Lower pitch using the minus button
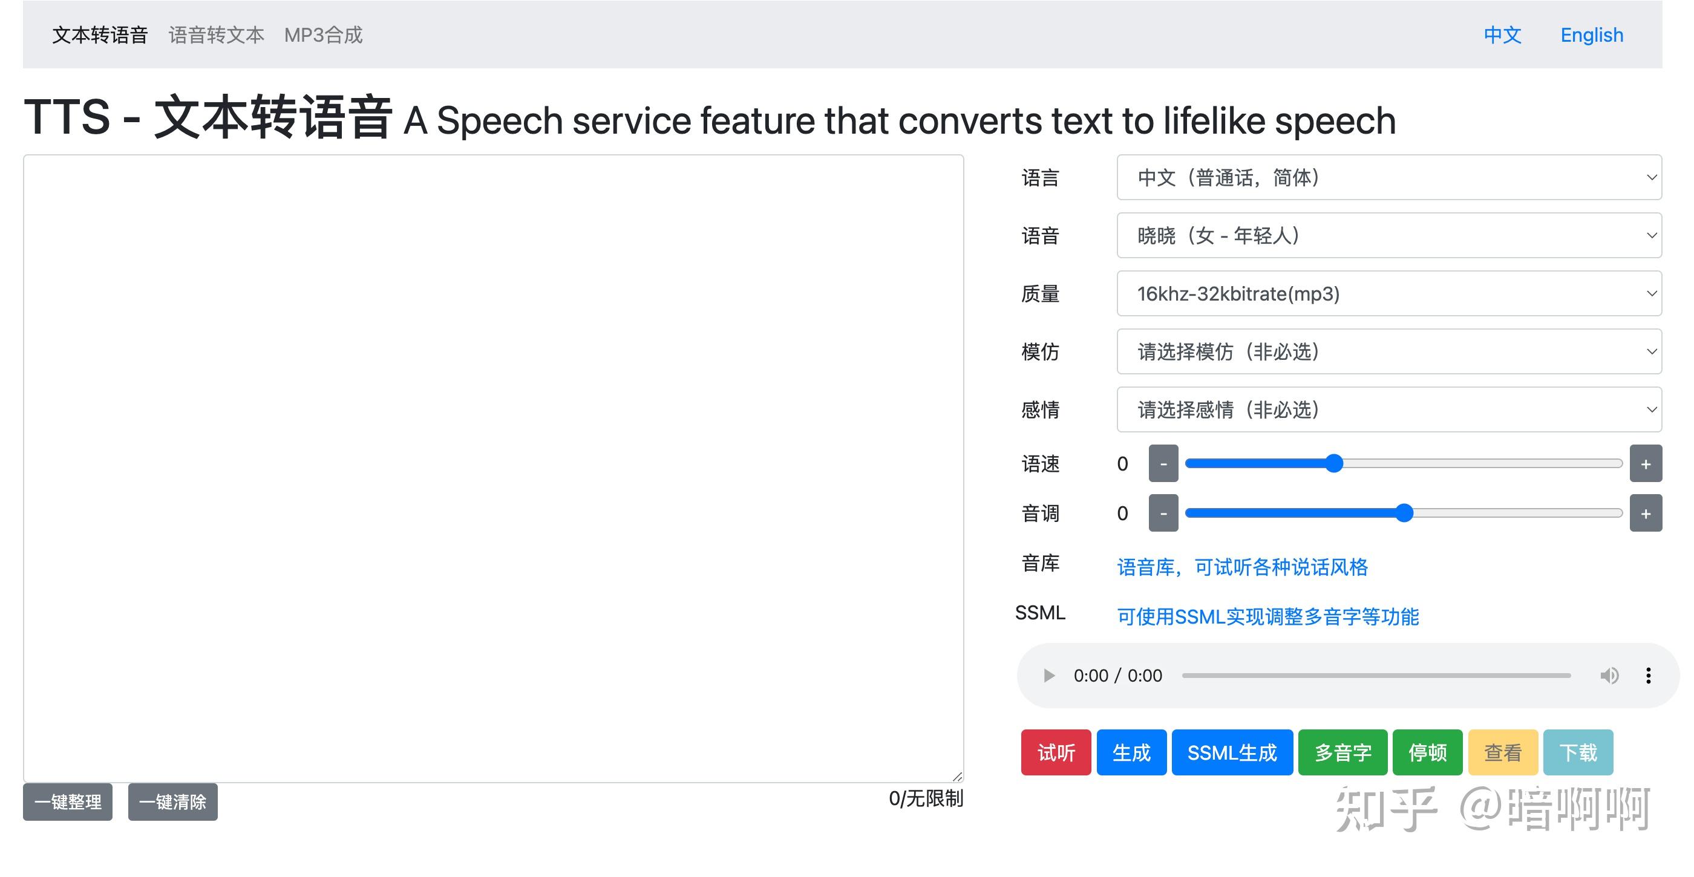 coord(1163,513)
